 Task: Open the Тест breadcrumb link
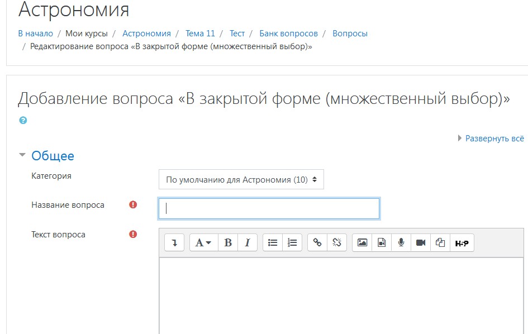point(237,34)
